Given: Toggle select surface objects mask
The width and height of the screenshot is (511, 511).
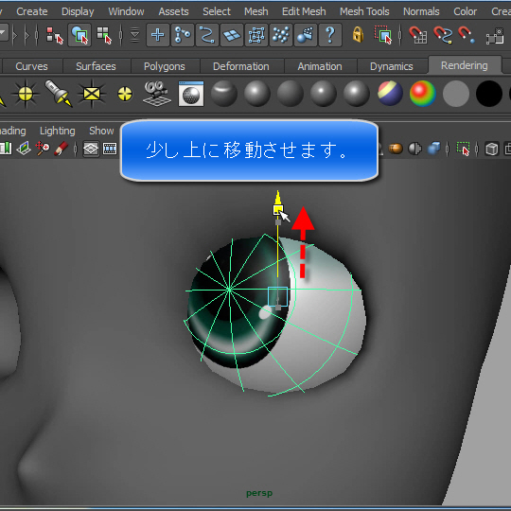Looking at the screenshot, I should point(232,35).
